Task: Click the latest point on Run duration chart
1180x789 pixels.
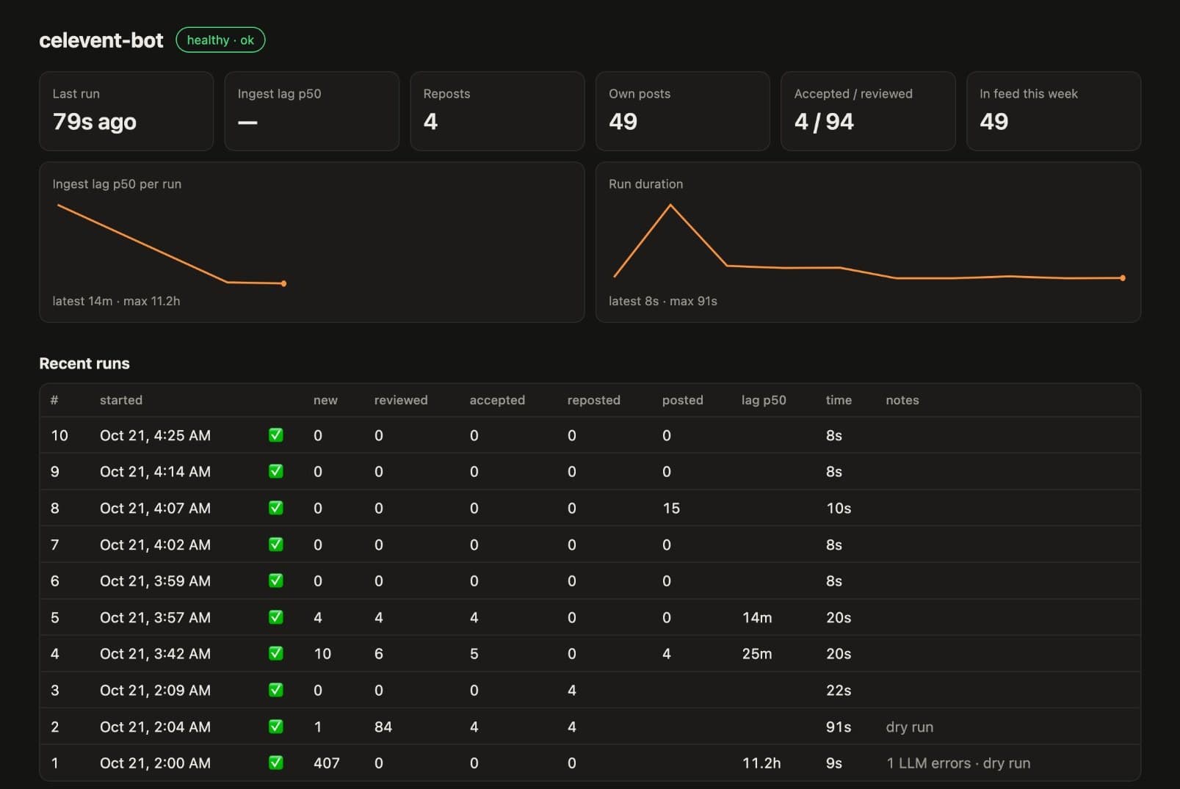Action: tap(1123, 278)
